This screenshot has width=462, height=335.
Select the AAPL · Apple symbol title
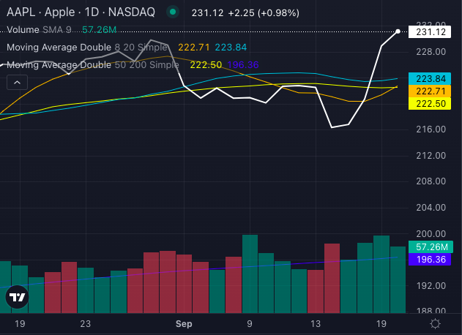click(45, 12)
